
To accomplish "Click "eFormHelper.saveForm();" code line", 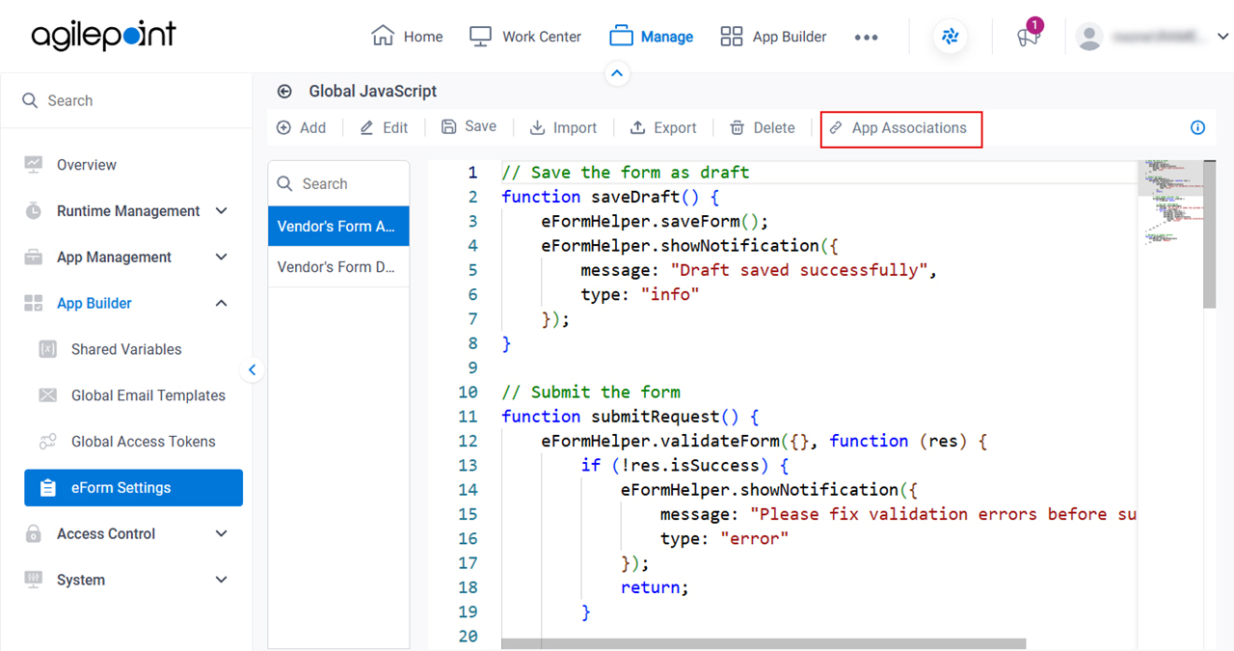I will tap(655, 221).
